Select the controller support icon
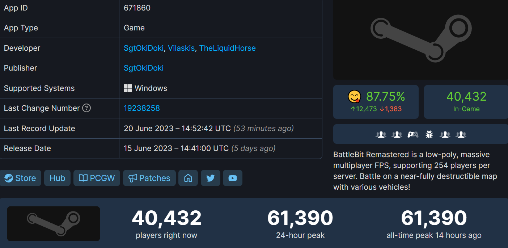508x248 pixels. (413, 134)
